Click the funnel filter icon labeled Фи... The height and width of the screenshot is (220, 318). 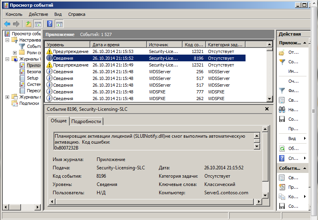click(x=282, y=91)
